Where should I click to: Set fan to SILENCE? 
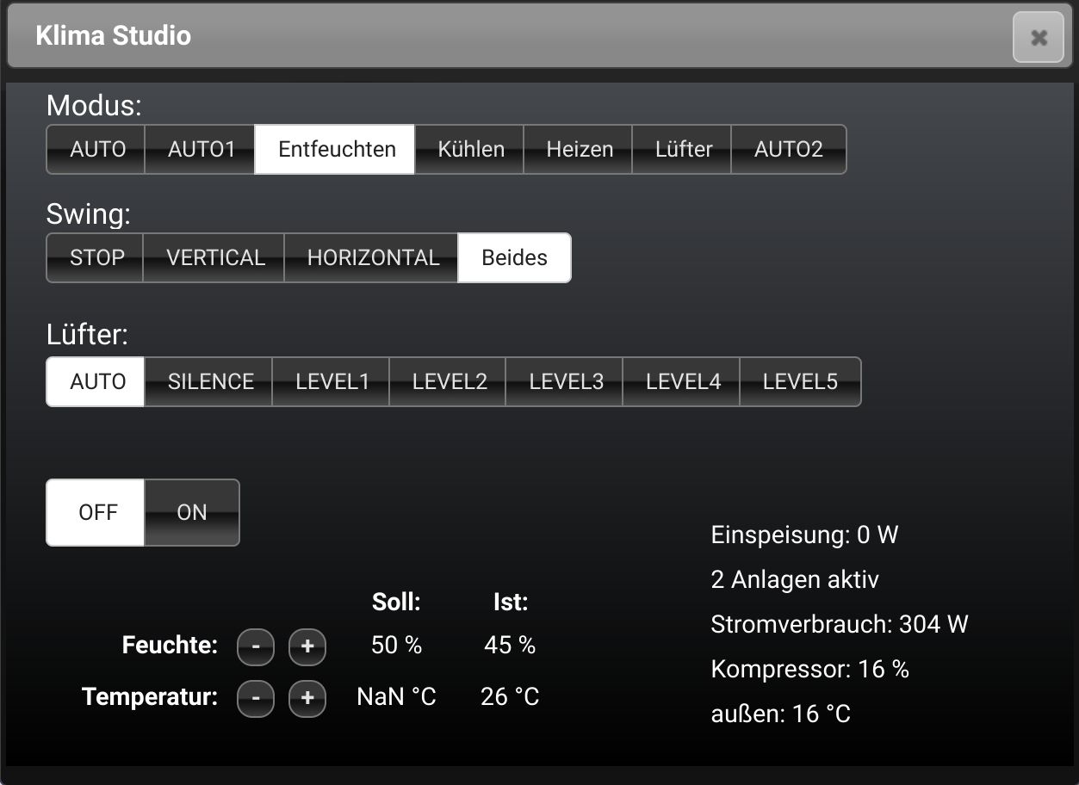[x=209, y=381]
